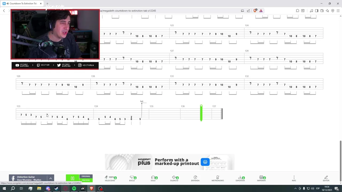Screen dimensions: 342x192
Task: Click the Instagram VECTORGA overlay label
Action: coord(86,65)
